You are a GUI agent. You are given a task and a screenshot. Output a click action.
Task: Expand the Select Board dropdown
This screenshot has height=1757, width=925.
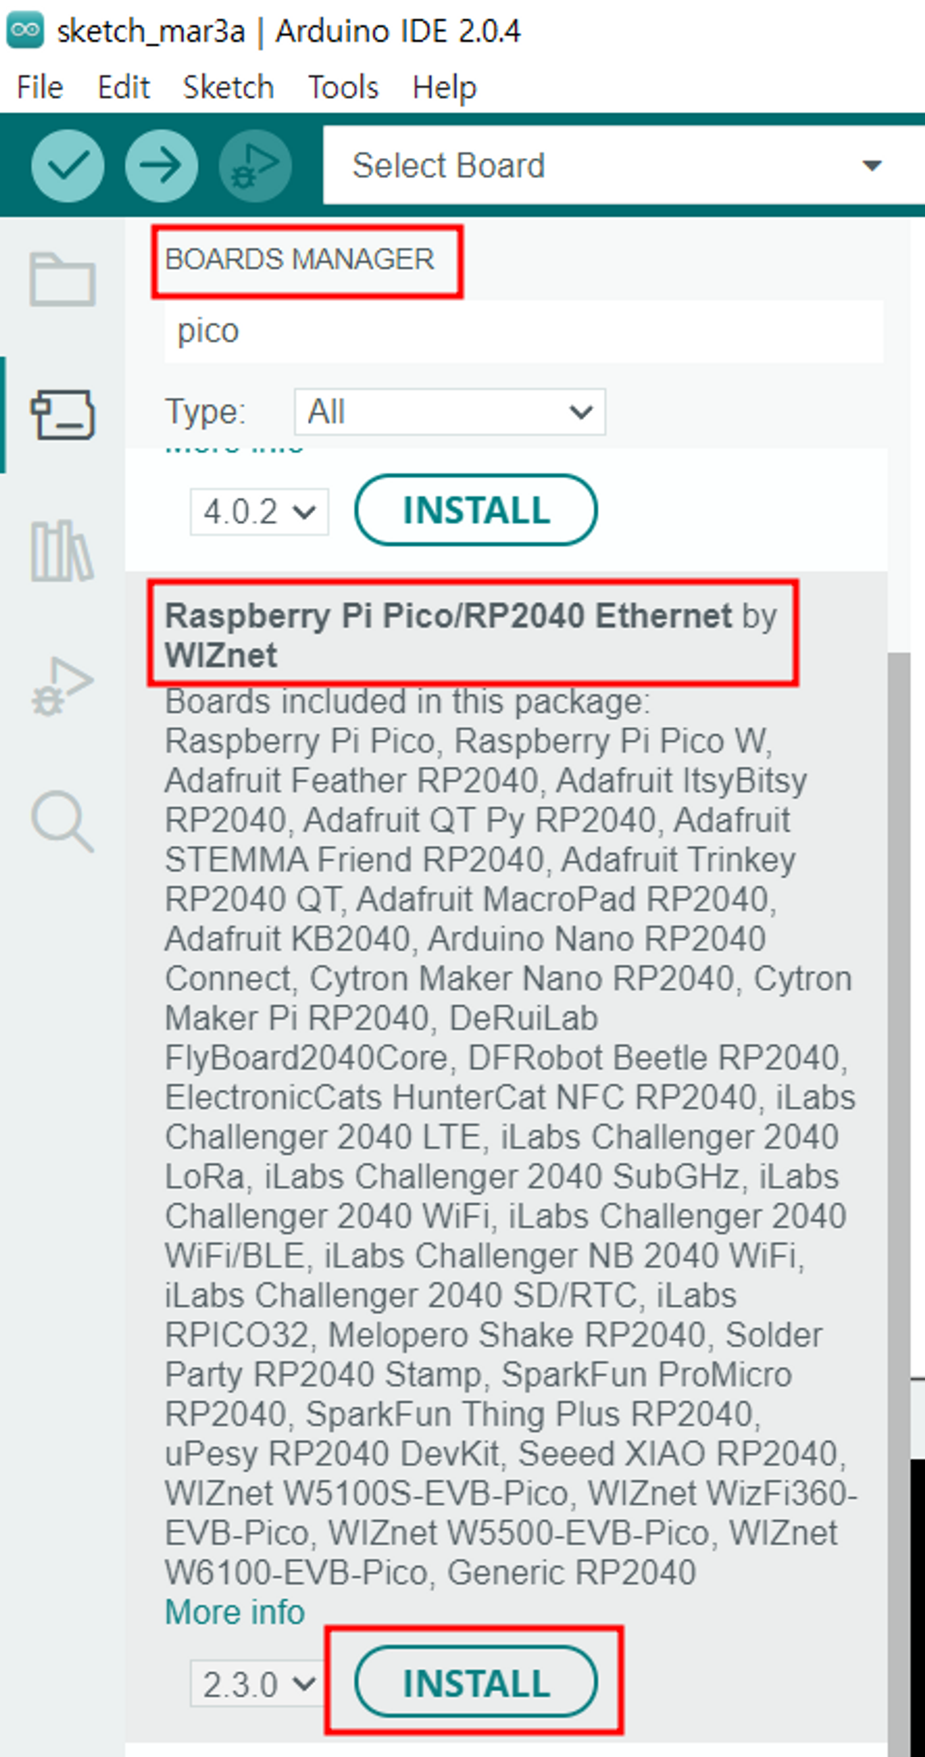point(623,165)
